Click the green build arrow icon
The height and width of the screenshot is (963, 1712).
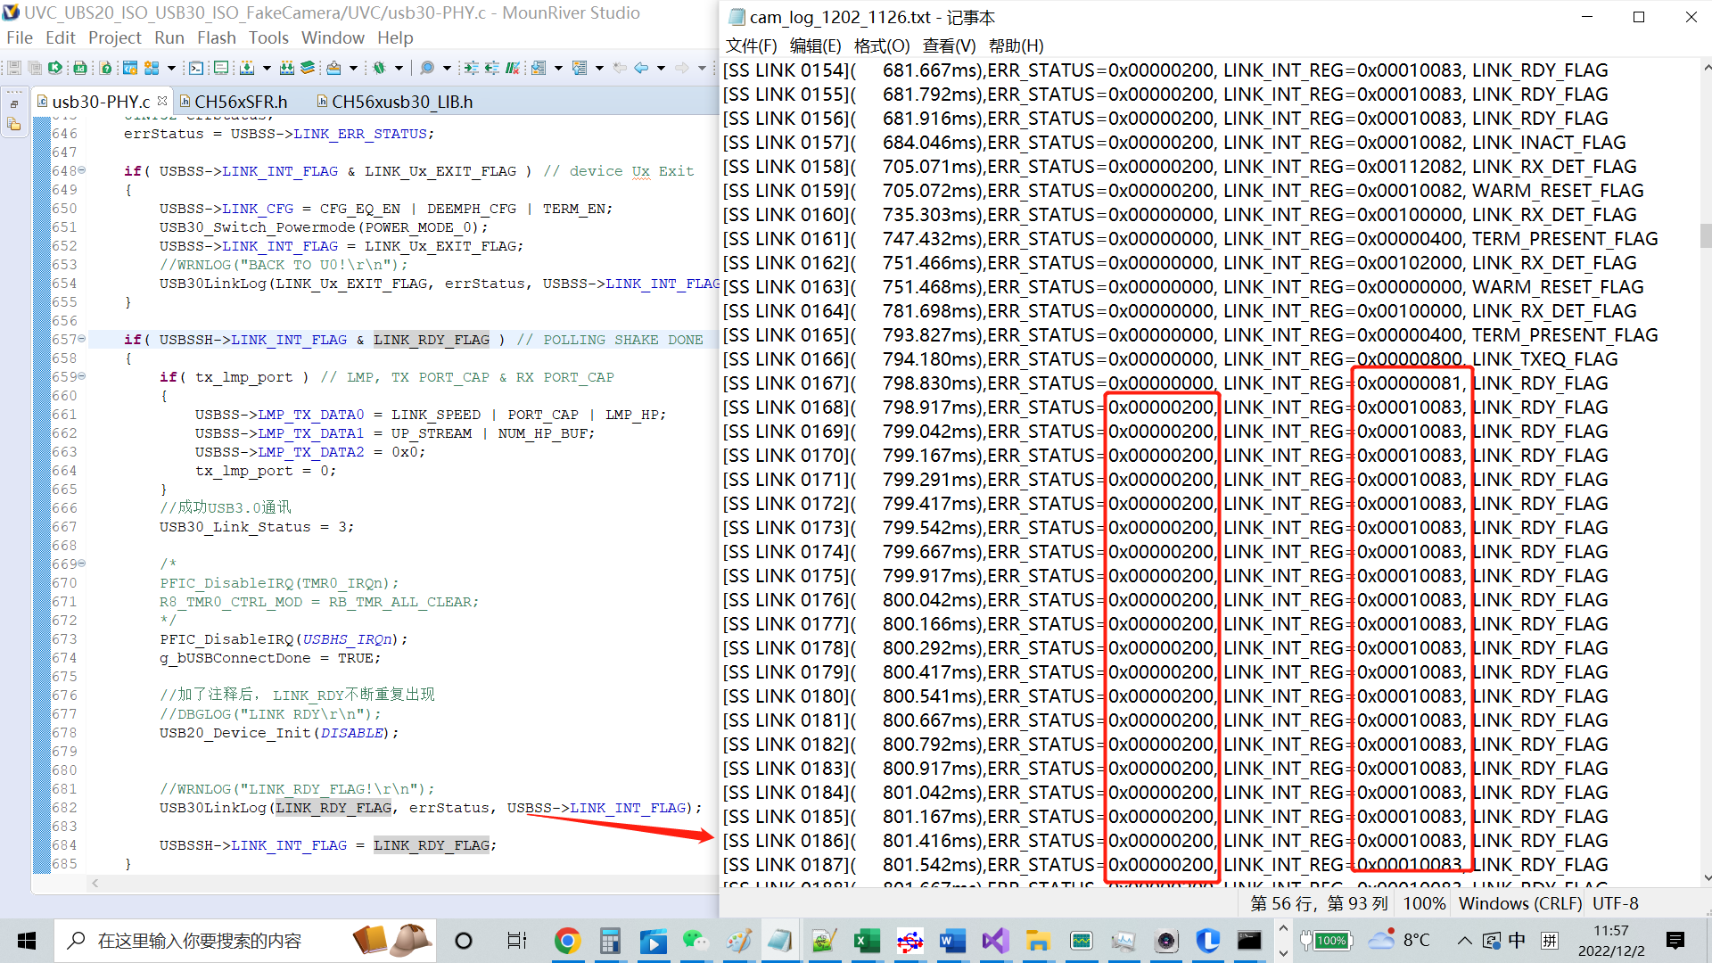pyautogui.click(x=54, y=68)
